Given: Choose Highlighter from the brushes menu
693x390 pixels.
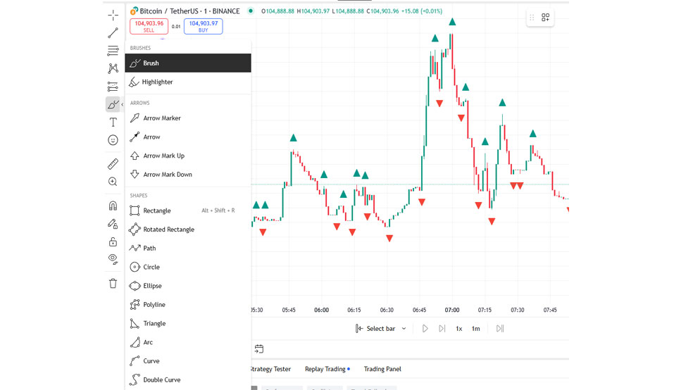Looking at the screenshot, I should tap(188, 82).
